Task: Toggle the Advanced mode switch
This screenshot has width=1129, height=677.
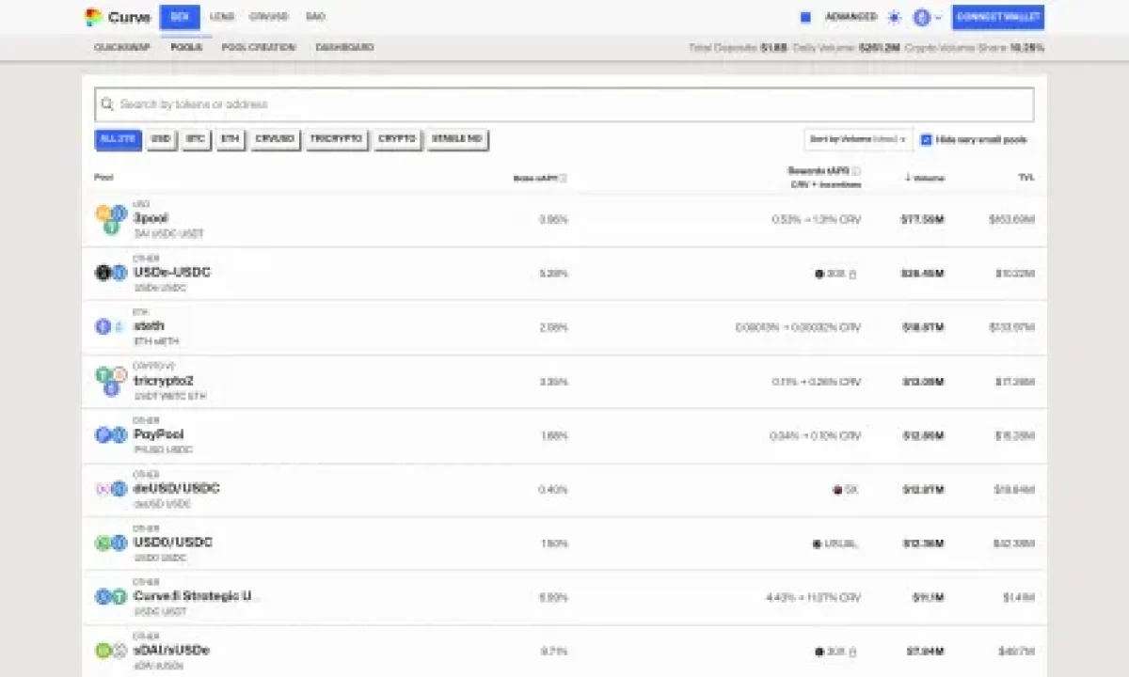Action: (x=805, y=17)
